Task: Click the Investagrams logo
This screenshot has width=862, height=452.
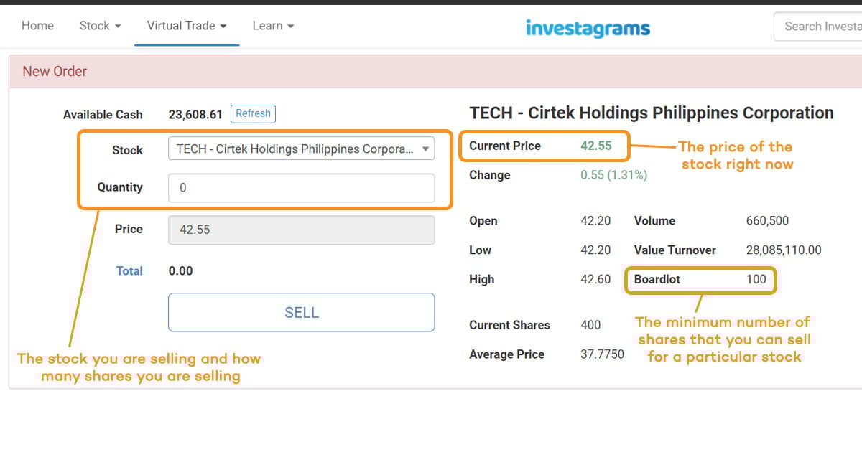Action: pyautogui.click(x=588, y=28)
